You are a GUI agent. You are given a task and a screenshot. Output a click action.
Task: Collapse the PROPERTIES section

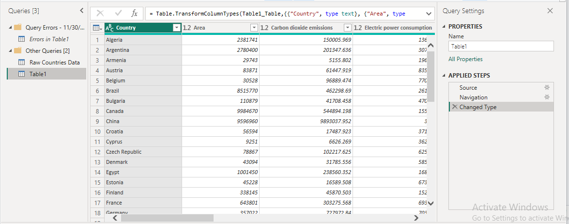click(445, 27)
